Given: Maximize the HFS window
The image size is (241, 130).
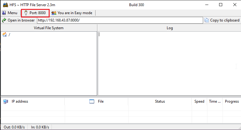Looking at the screenshot, I should pos(221,5).
